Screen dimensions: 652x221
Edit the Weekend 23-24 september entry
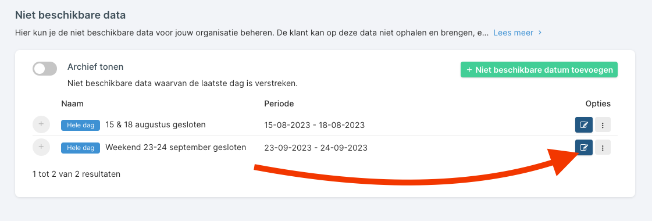point(584,147)
